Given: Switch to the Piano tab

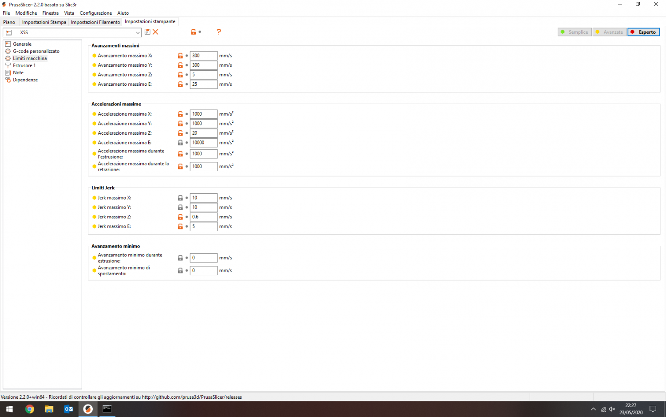Looking at the screenshot, I should point(9,22).
